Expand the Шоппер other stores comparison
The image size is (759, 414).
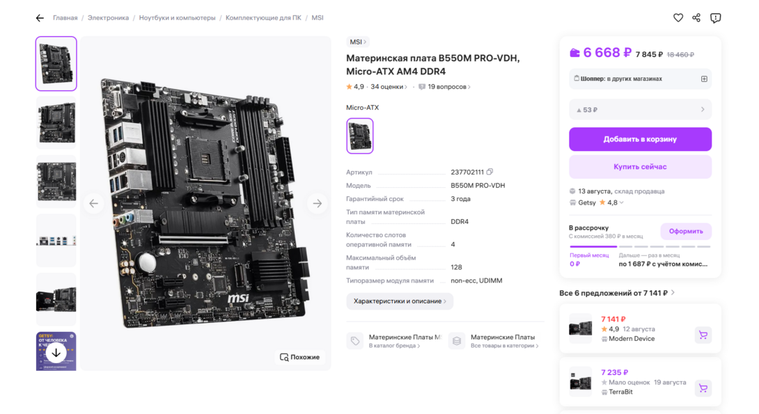click(704, 79)
